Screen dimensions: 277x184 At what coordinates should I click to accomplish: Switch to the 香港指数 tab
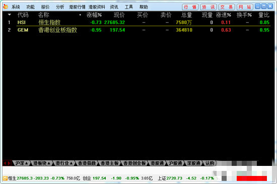click(x=87, y=163)
